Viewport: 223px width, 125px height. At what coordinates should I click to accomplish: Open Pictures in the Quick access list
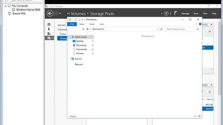pos(80,53)
